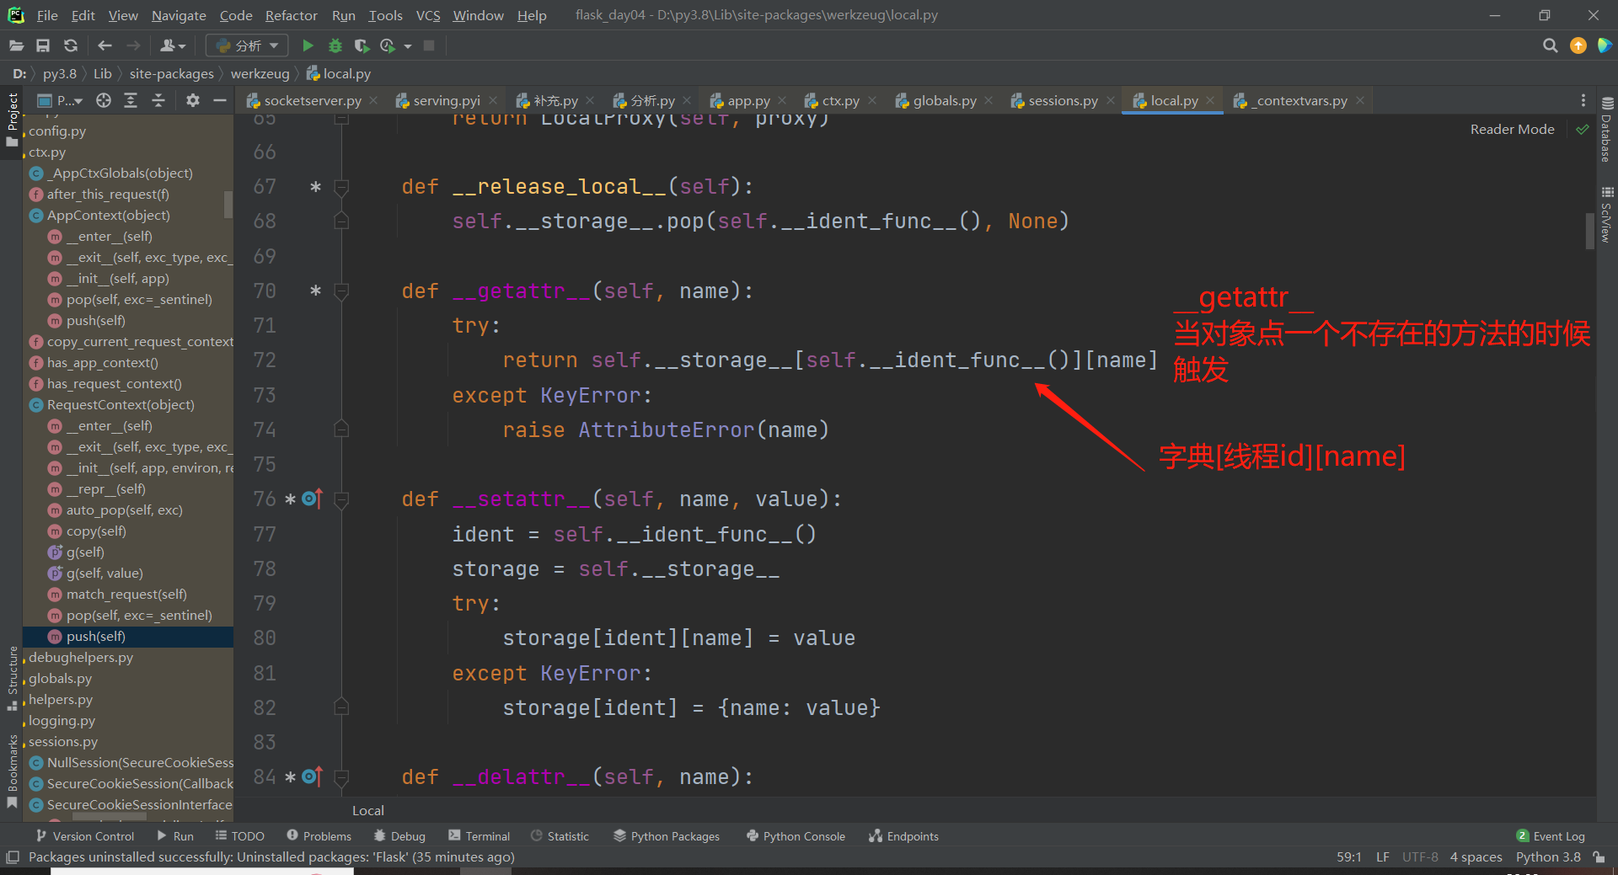Click the Local breadcrumb below editor
Viewport: 1618px width, 875px height.
367,810
